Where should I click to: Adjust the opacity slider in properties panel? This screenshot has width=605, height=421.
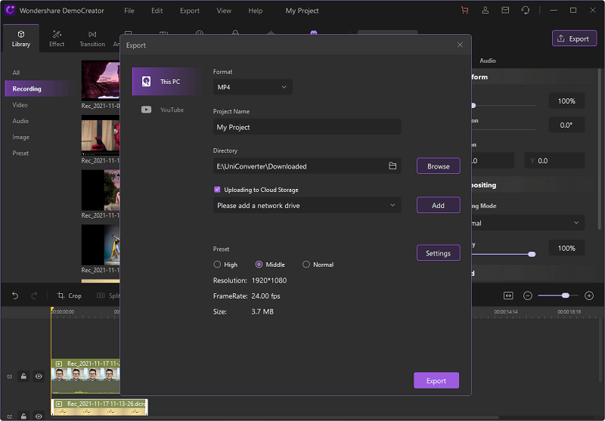(x=532, y=254)
